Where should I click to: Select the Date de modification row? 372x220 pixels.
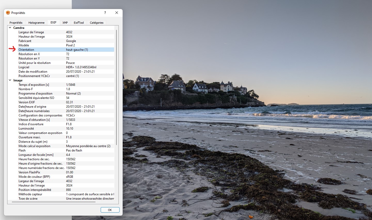66,72
